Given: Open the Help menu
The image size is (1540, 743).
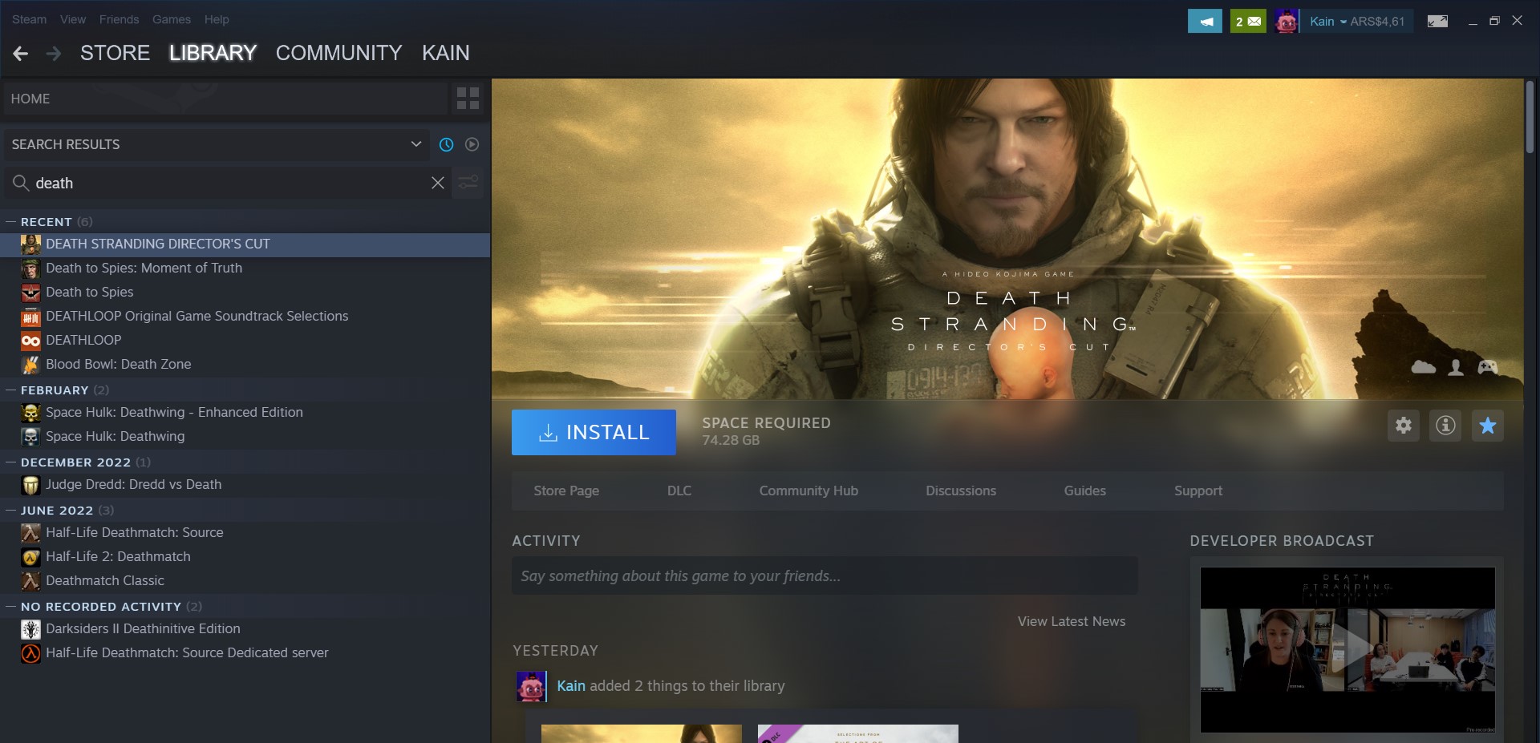Looking at the screenshot, I should point(217,19).
